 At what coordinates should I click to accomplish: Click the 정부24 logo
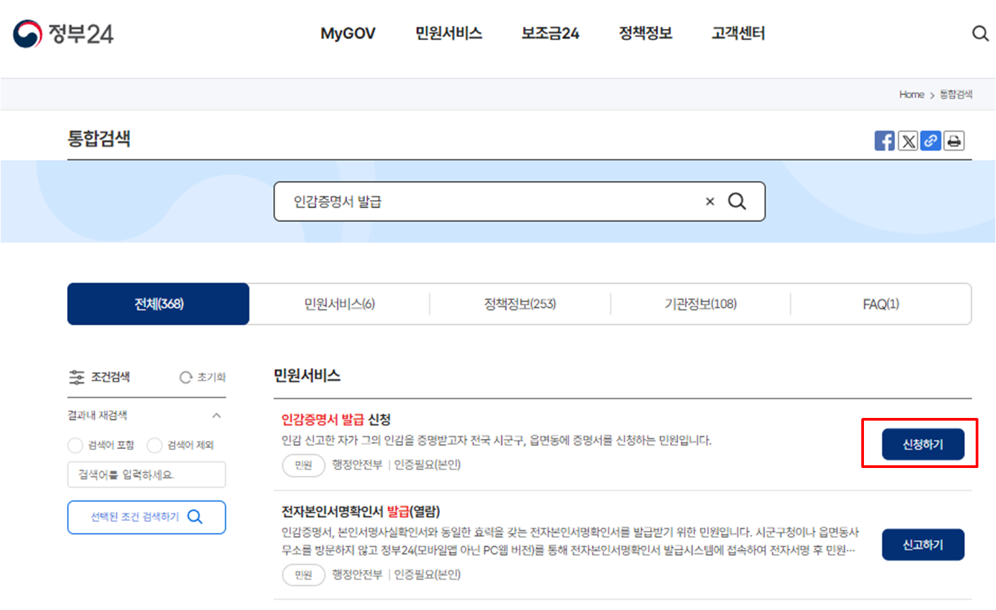pyautogui.click(x=64, y=33)
